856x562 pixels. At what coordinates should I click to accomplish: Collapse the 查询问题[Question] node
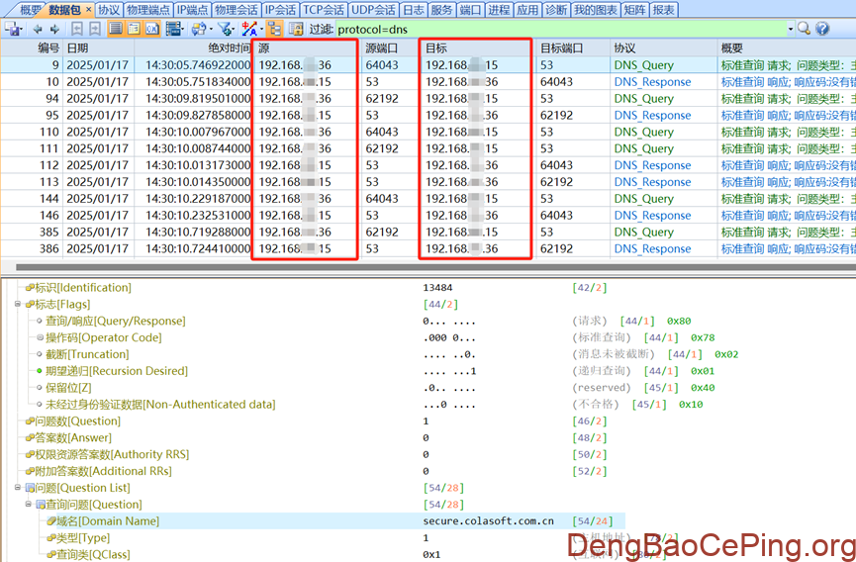pyautogui.click(x=29, y=505)
